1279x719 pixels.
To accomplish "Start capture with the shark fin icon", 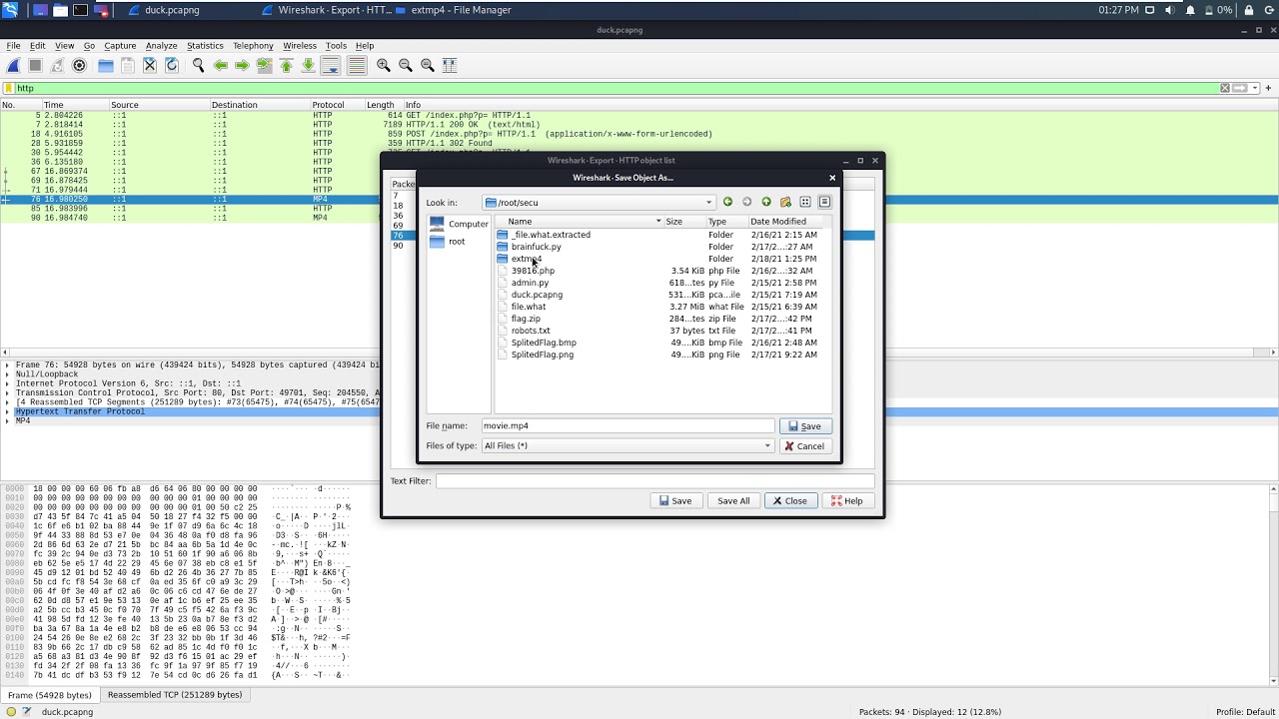I will (x=13, y=66).
